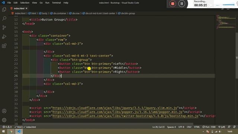Open the Go menu
Viewport: 238px width, 134px height.
(41, 3)
